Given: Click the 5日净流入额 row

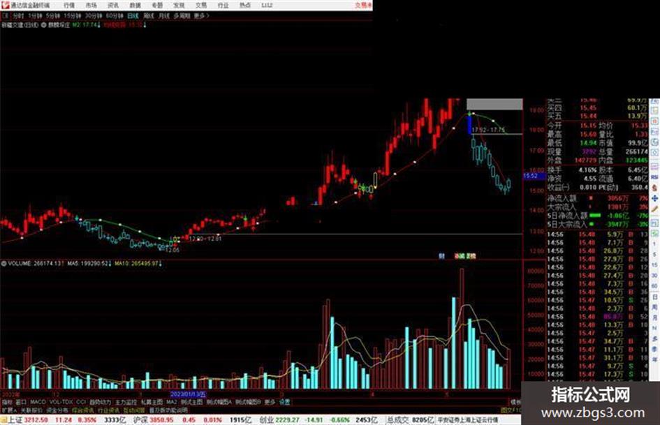Looking at the screenshot, I should coord(597,216).
